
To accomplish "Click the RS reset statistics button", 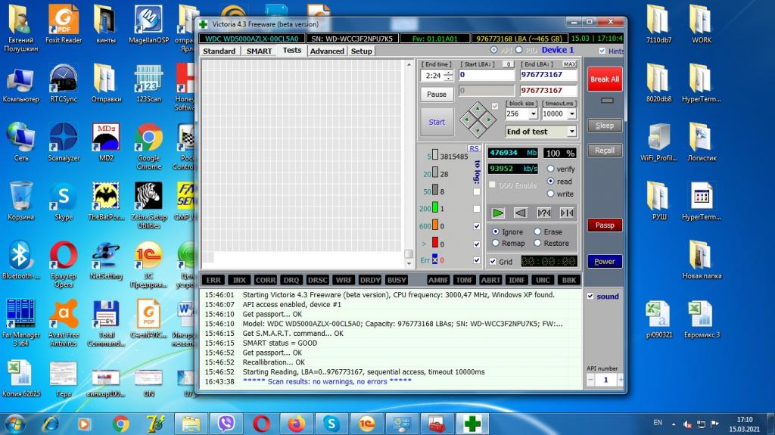I will 474,148.
